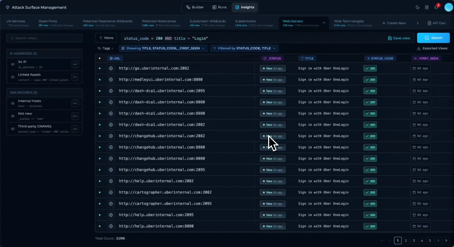454x247 pixels.
Task: Click the Attack Surface Management diamond logo
Action: (x=8, y=7)
